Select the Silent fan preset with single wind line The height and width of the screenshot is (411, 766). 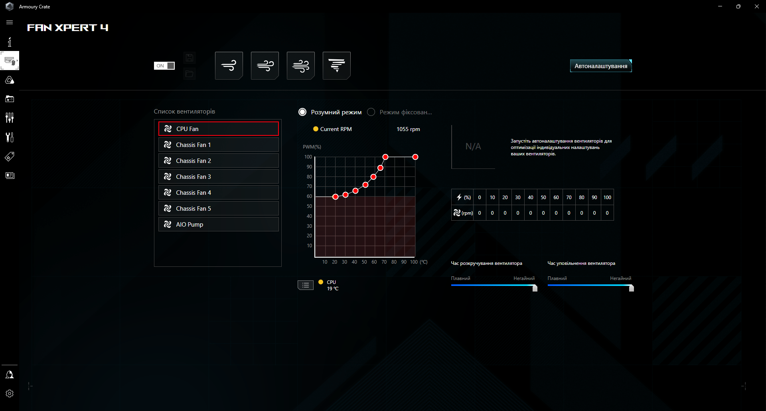click(229, 66)
